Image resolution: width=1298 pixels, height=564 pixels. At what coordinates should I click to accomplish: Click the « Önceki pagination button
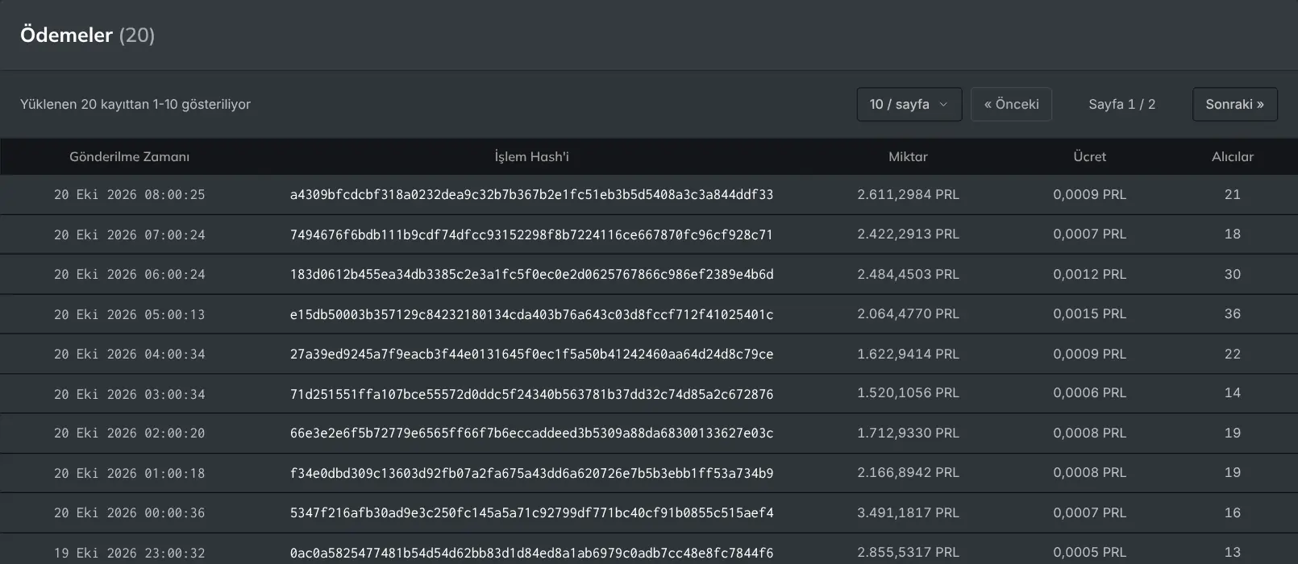1011,104
